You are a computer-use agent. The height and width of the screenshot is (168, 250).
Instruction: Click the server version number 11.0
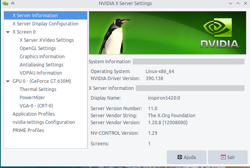[x=153, y=109]
